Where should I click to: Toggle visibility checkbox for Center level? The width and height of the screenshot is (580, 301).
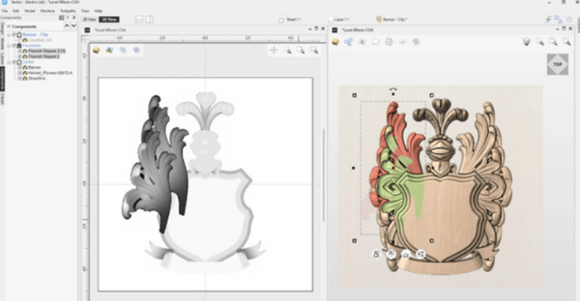tap(14, 62)
